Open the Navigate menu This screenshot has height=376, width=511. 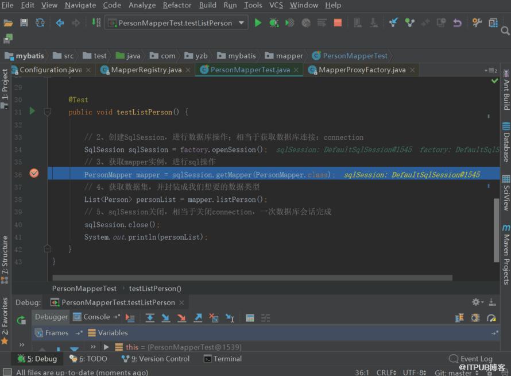[x=80, y=5]
